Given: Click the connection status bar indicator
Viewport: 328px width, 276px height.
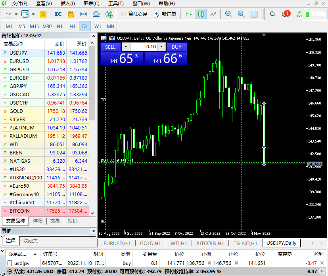Looking at the screenshot, I should [315, 14].
